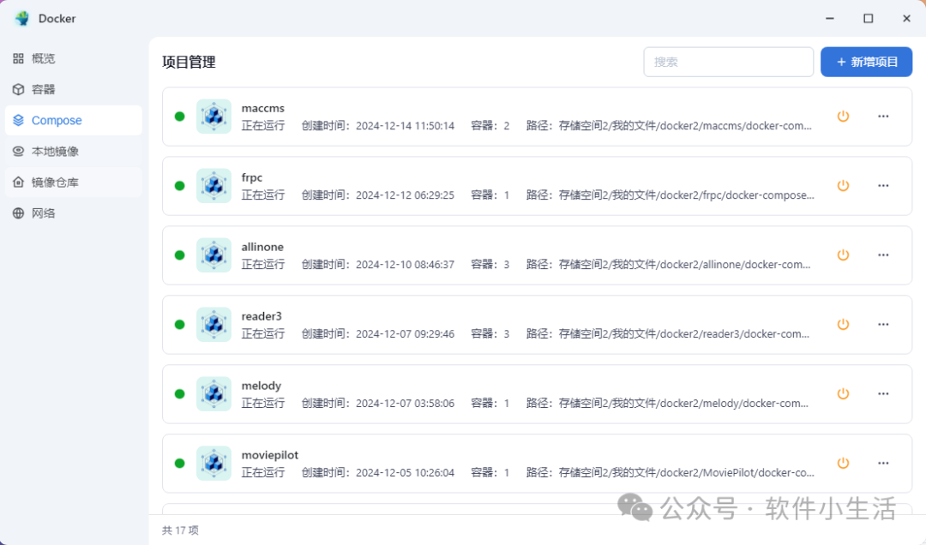
Task: Open more options for melody project
Action: point(883,394)
